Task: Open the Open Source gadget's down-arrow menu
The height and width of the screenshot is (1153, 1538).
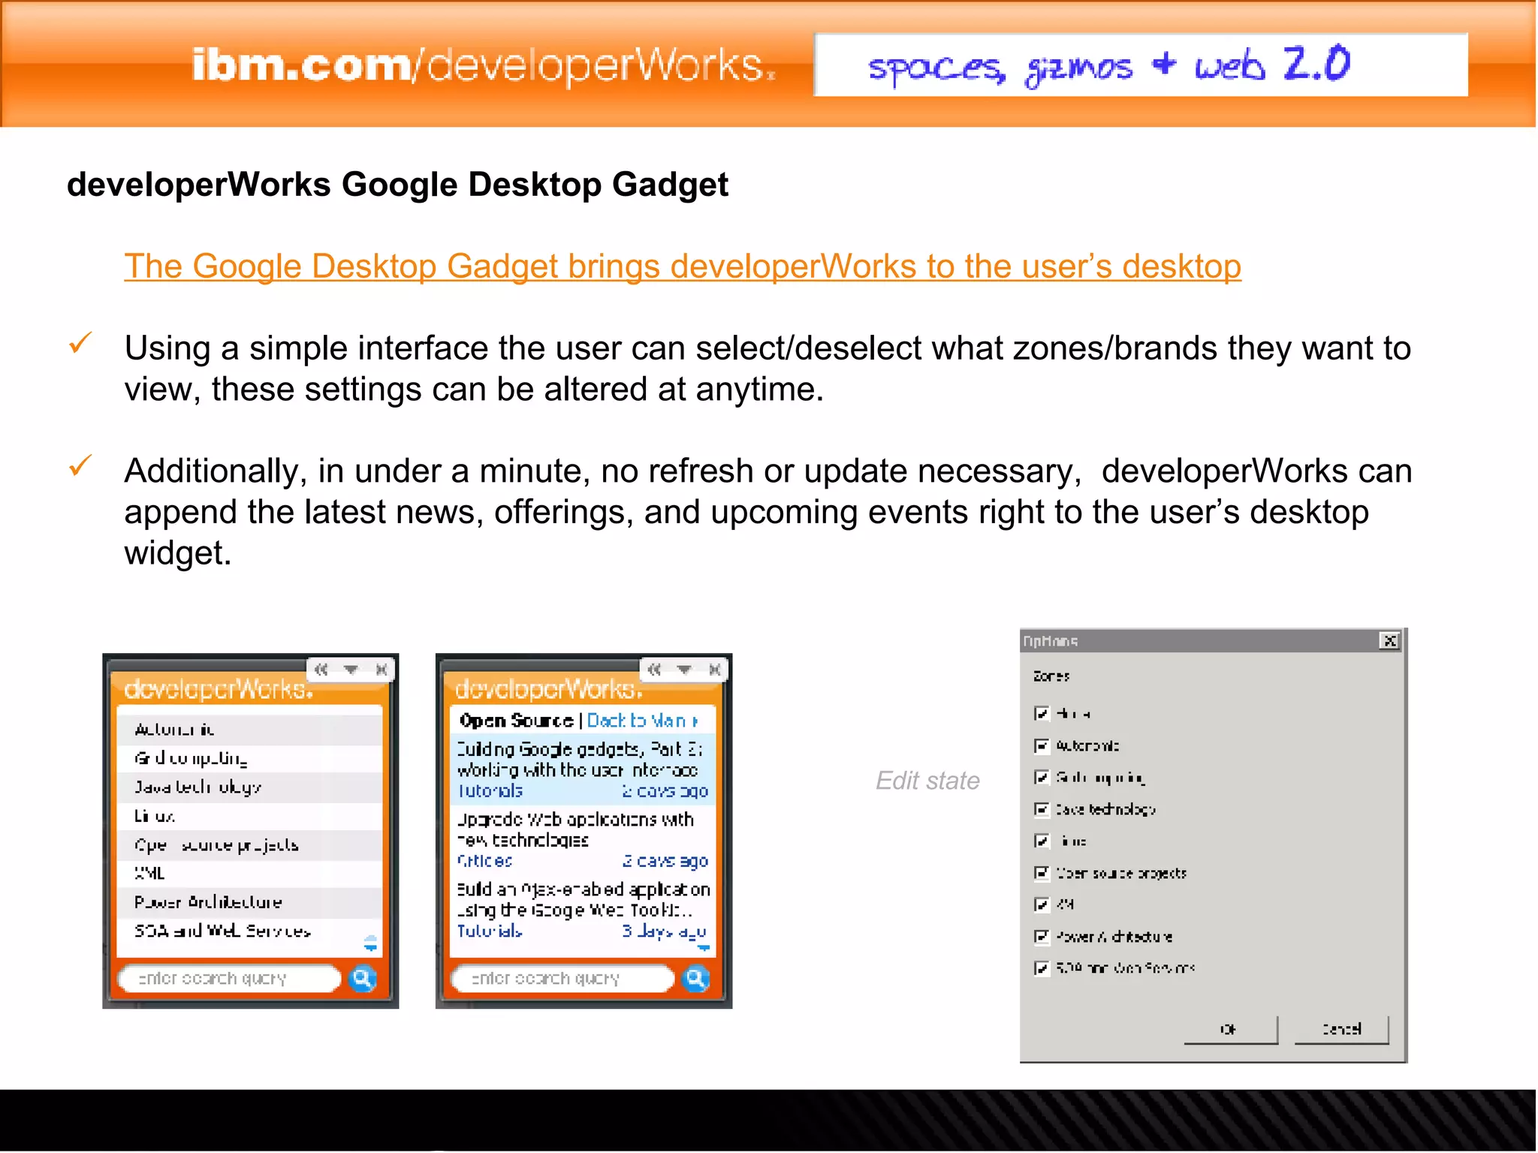Action: point(683,669)
